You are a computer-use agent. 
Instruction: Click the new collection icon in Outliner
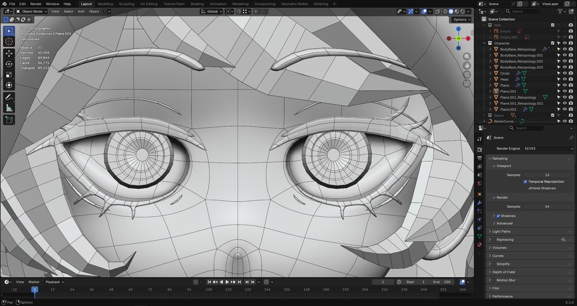(x=571, y=11)
